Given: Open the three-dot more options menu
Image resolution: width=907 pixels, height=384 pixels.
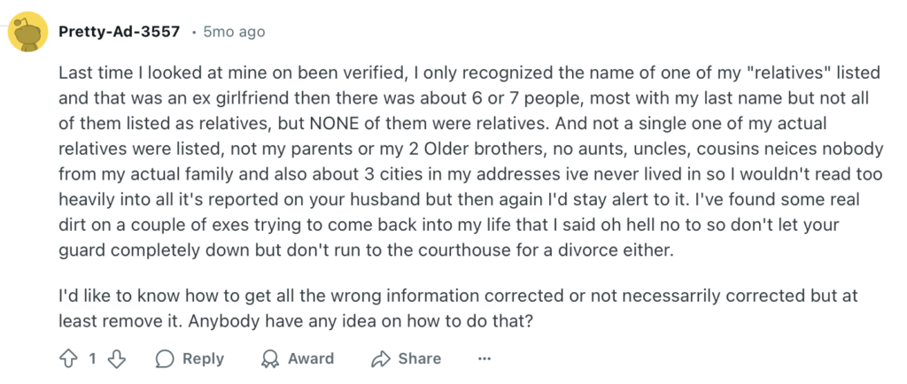Looking at the screenshot, I should click(x=485, y=359).
